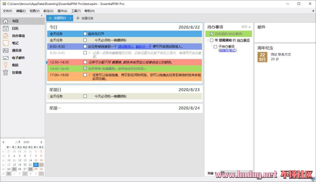
Task: Open the 编辑(E) menu
Action: click(21, 11)
